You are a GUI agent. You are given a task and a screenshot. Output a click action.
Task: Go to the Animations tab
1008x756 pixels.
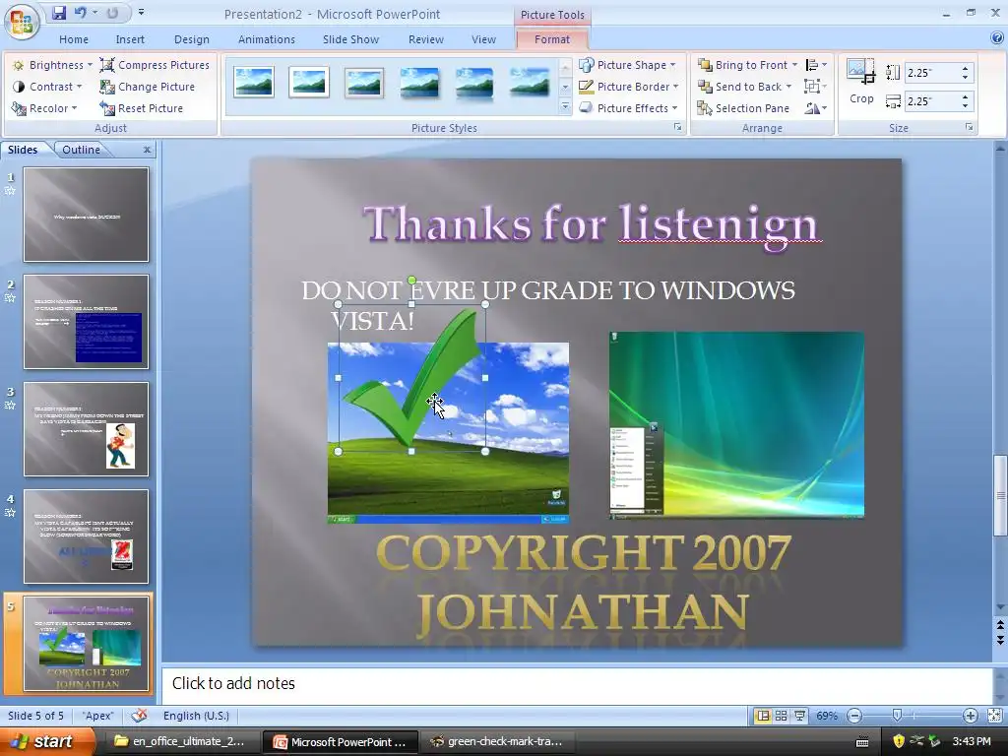coord(266,39)
